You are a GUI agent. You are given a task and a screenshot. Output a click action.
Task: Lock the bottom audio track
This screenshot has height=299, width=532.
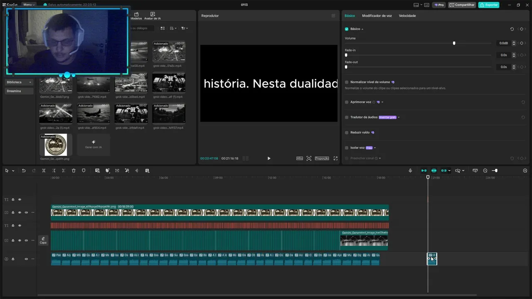pyautogui.click(x=13, y=259)
